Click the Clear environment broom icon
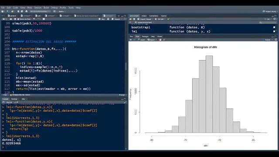279x157 pixels. click(x=168, y=19)
